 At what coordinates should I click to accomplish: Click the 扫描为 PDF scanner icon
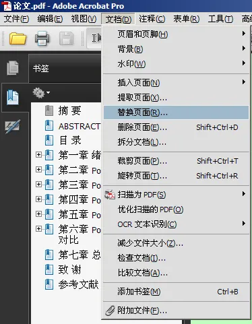tap(110, 195)
